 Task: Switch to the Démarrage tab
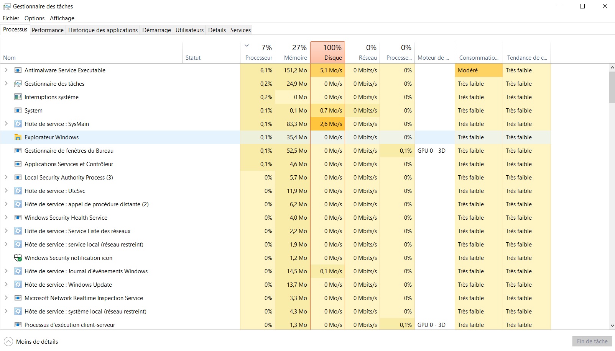[x=156, y=30]
